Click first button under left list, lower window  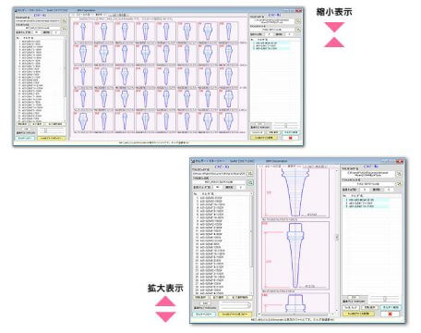coord(200,298)
